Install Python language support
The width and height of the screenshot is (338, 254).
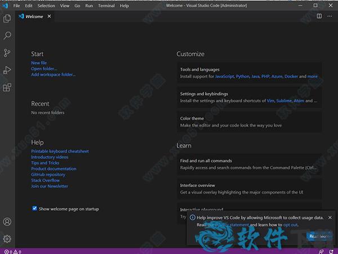tap(242, 77)
